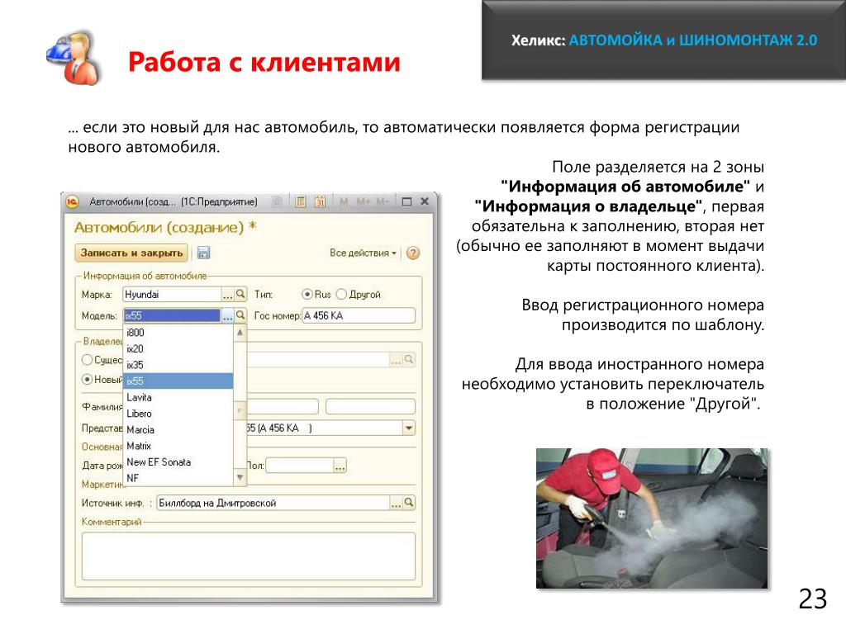
Task: Select Libero in model list
Action: 178,414
